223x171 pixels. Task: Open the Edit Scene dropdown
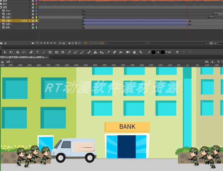[206, 62]
